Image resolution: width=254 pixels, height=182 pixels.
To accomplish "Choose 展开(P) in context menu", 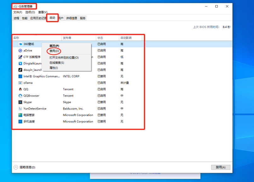I will (54, 46).
